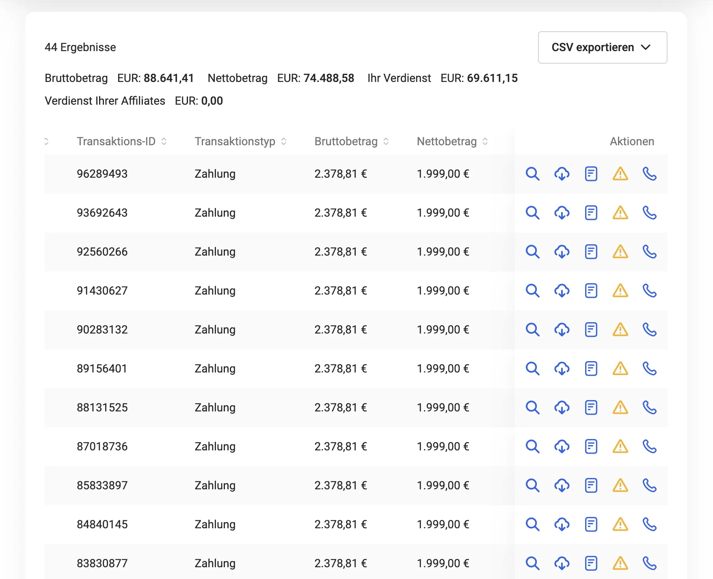The image size is (713, 579).
Task: Click transaction ID 88131525
Action: click(102, 407)
